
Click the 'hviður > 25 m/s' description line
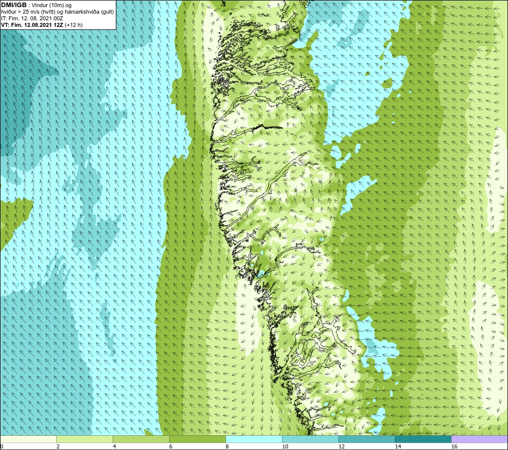(x=57, y=12)
